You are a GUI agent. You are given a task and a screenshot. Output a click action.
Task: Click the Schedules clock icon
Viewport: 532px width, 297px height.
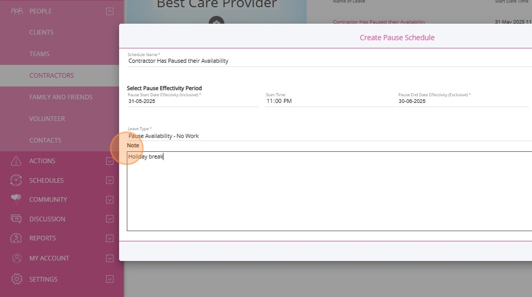16,180
